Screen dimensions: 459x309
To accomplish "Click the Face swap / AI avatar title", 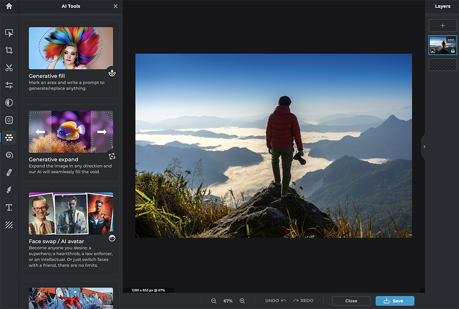I will 56,241.
